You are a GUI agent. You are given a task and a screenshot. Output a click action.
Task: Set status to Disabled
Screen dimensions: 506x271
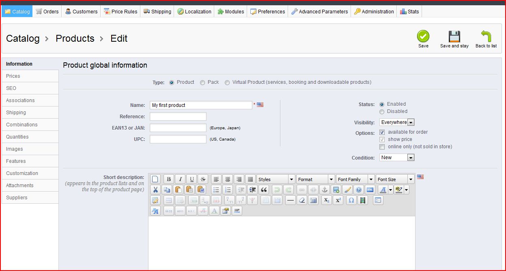coord(382,112)
